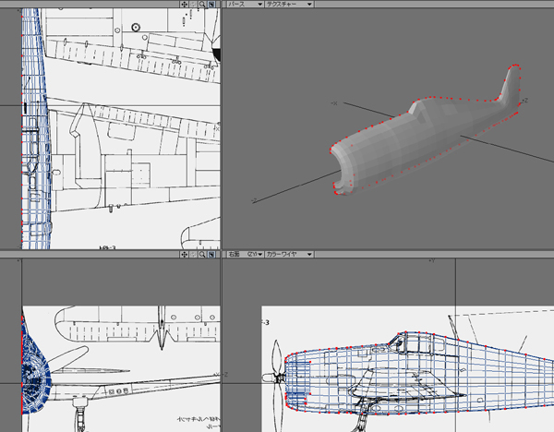Click the rotate icon in the top-left viewport header

tap(194, 5)
